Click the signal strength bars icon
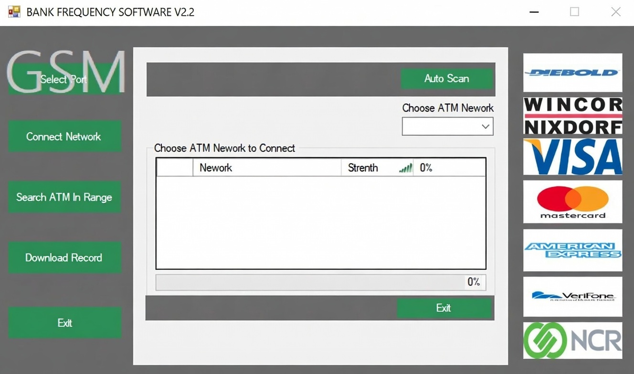Viewport: 634px width, 374px height. pyautogui.click(x=405, y=168)
